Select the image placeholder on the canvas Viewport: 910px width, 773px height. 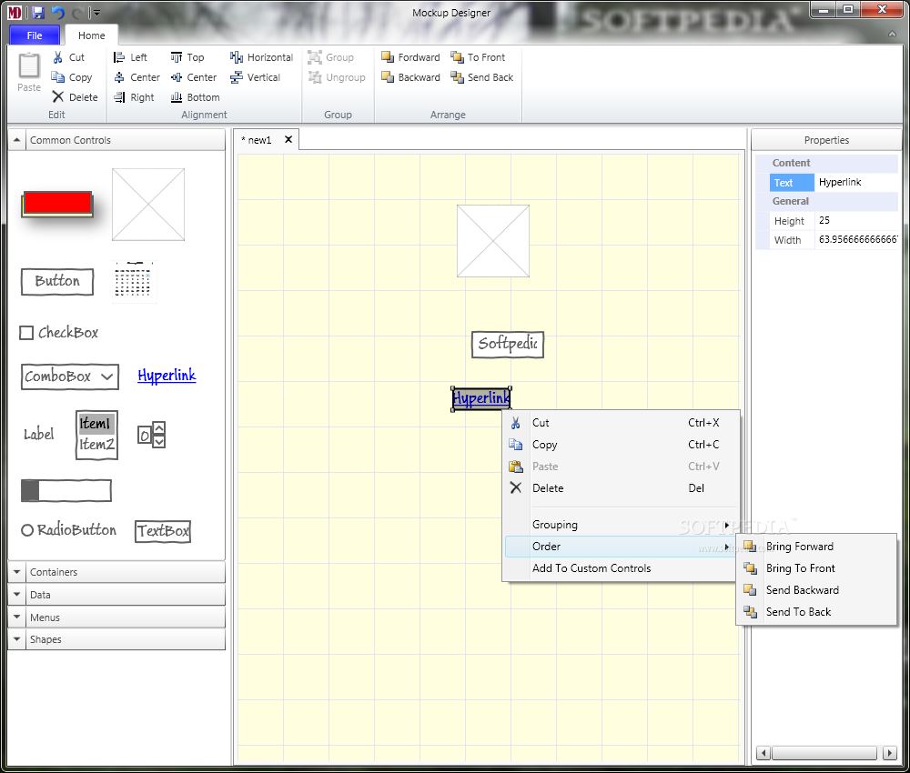click(x=492, y=241)
